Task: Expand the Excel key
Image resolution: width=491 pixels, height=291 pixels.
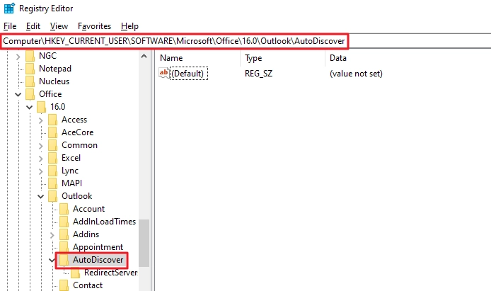Action: point(41,159)
